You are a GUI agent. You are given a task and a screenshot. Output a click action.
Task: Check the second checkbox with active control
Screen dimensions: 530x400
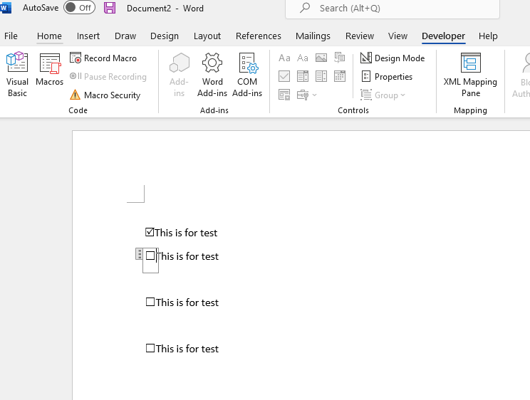coord(150,256)
